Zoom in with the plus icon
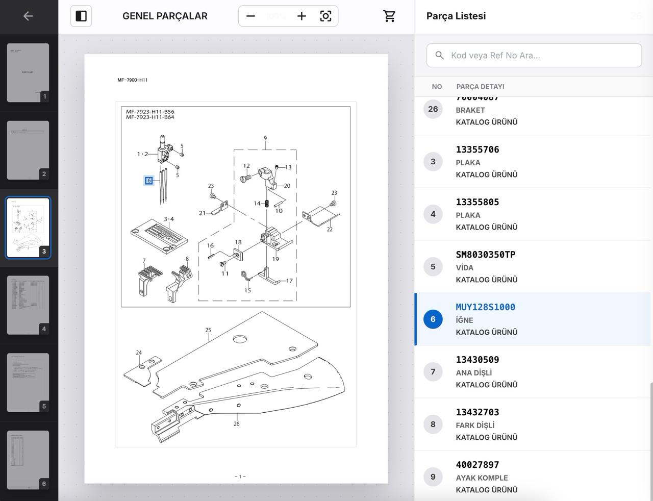The width and height of the screenshot is (653, 501). coord(302,16)
